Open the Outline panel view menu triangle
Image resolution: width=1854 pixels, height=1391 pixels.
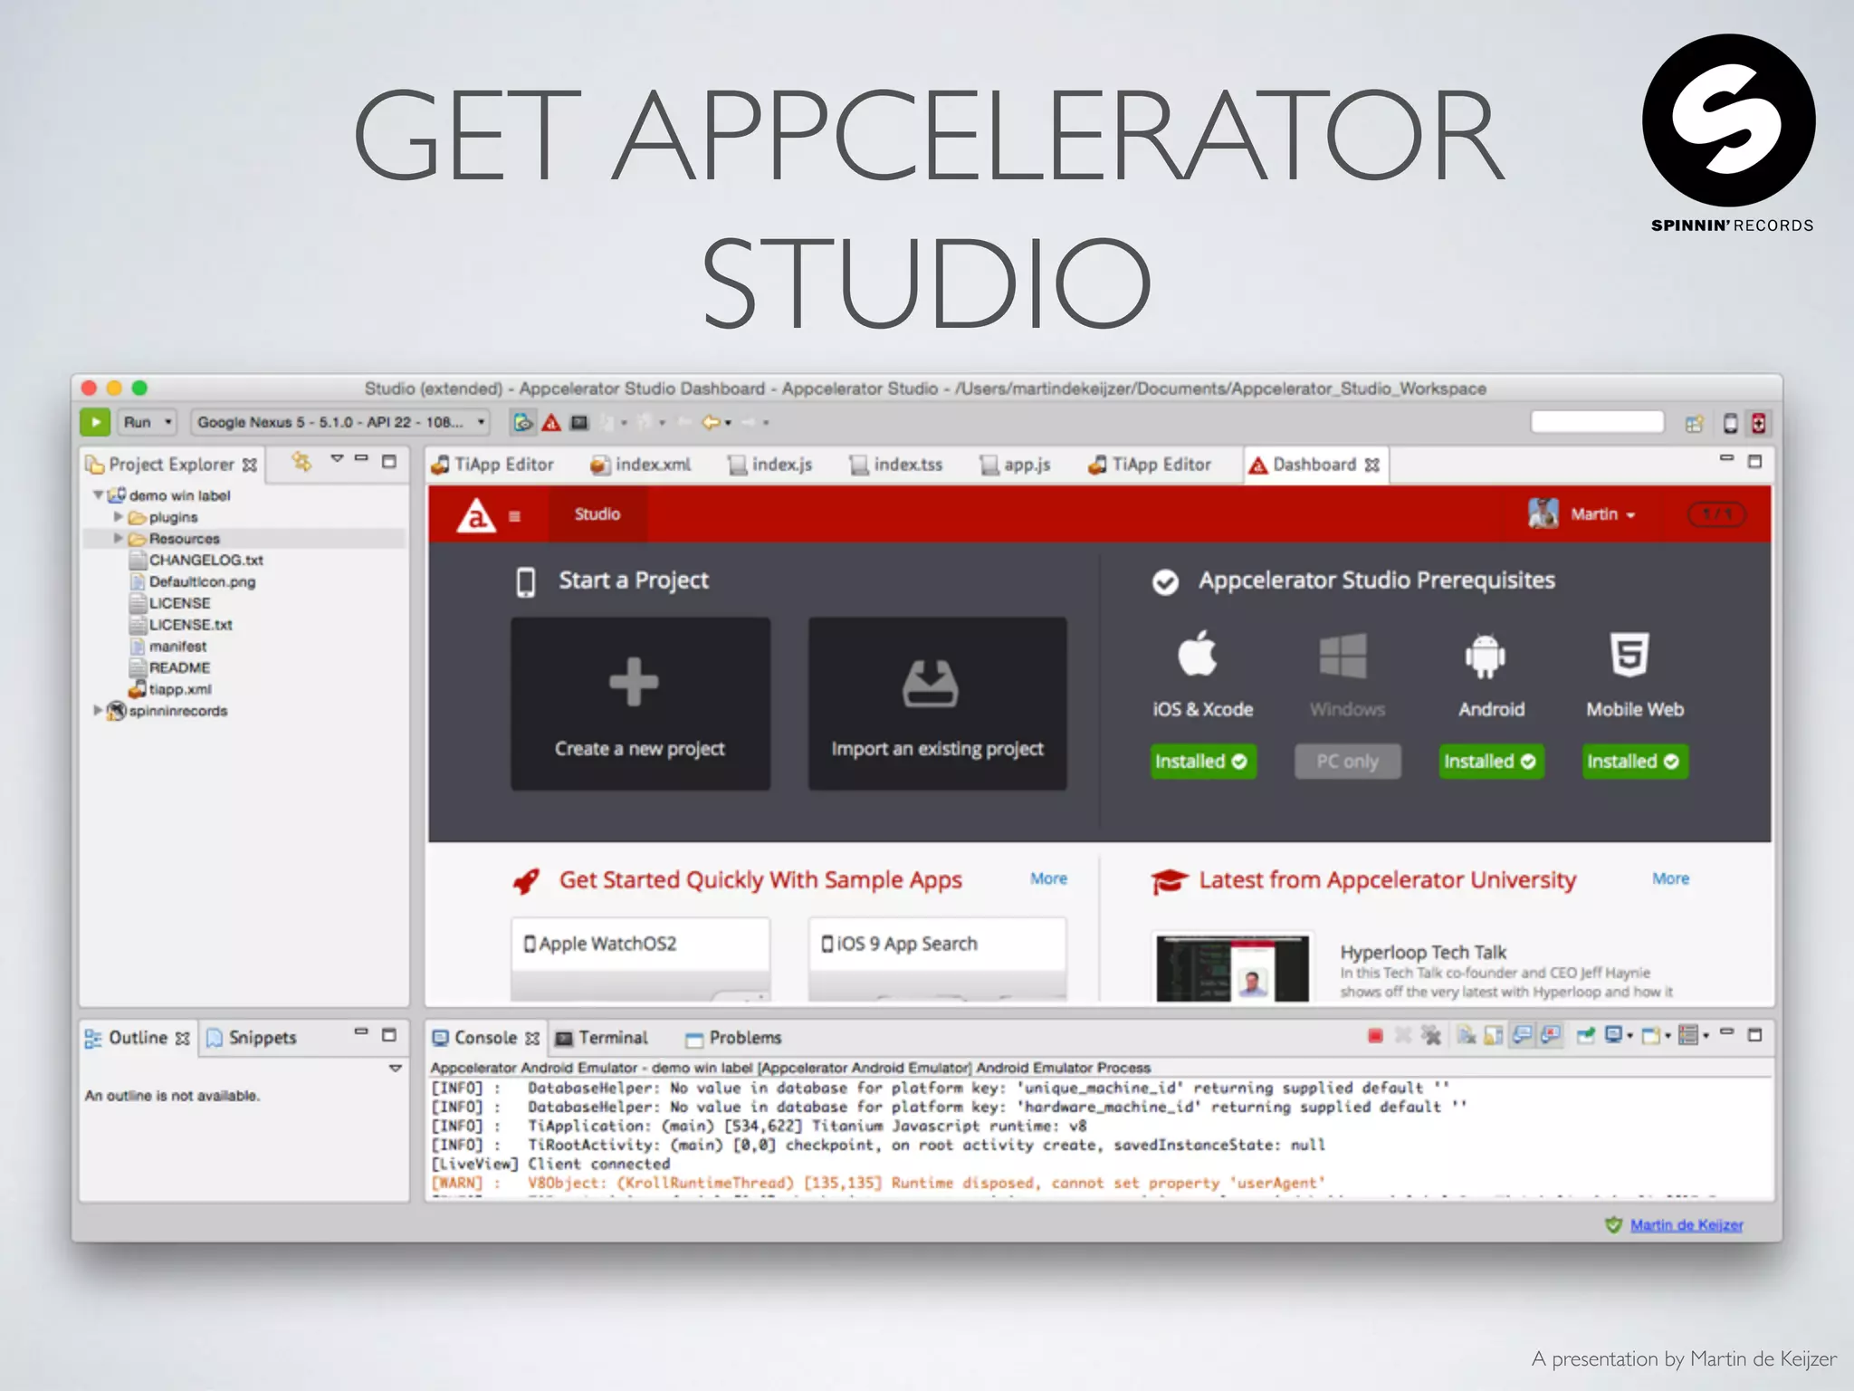tap(395, 1069)
